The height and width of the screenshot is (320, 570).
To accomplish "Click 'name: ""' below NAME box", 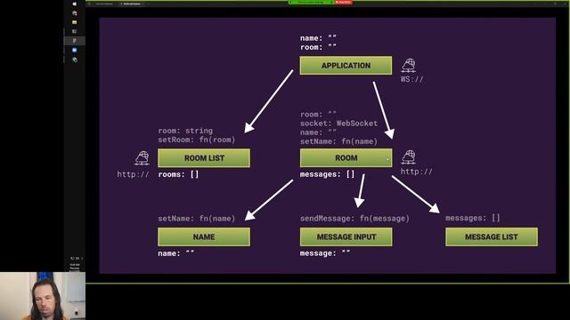I will [x=176, y=253].
